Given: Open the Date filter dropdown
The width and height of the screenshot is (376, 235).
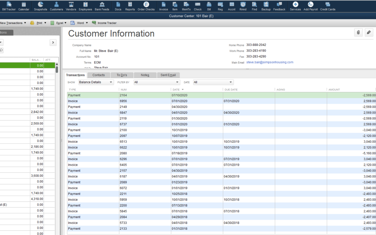Looking at the screenshot, I should click(213, 82).
